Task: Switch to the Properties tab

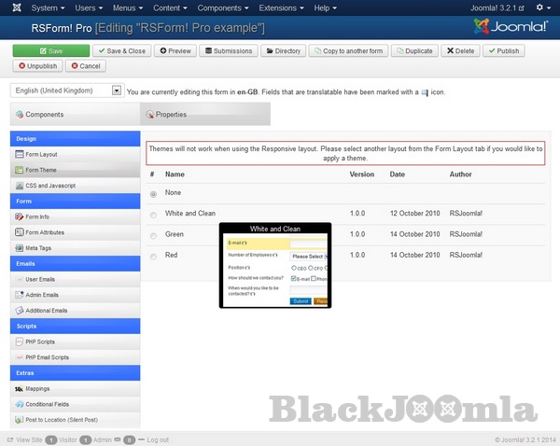Action: click(x=171, y=115)
